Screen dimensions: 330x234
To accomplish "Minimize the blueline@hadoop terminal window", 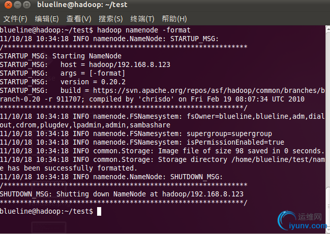I will tap(17, 5).
